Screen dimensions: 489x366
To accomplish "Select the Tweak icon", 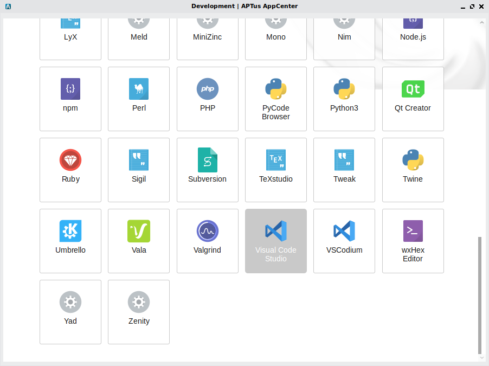I will pyautogui.click(x=344, y=160).
